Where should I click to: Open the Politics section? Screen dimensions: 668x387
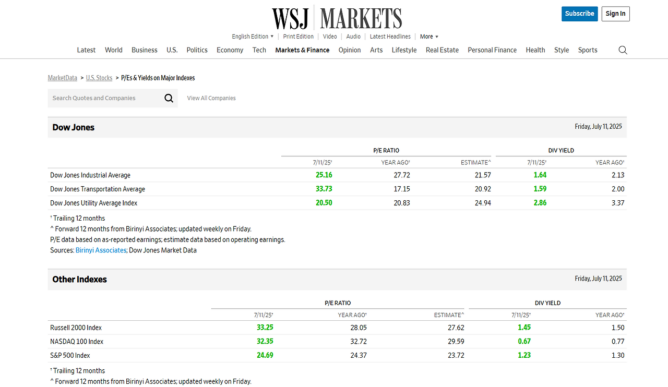[x=197, y=50]
